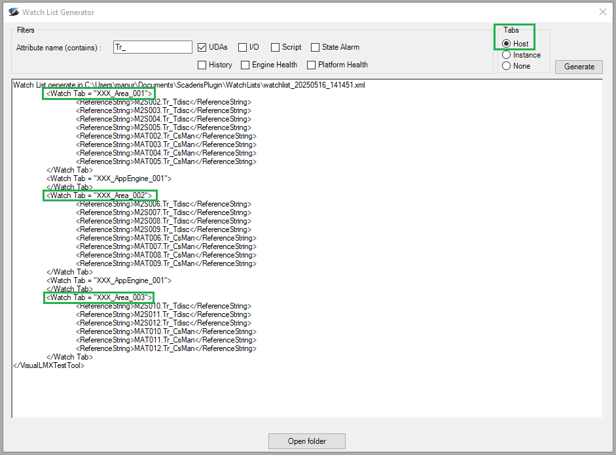The width and height of the screenshot is (616, 455).
Task: Click the XXX_Area_001 Watch Tab line
Action: pos(99,93)
